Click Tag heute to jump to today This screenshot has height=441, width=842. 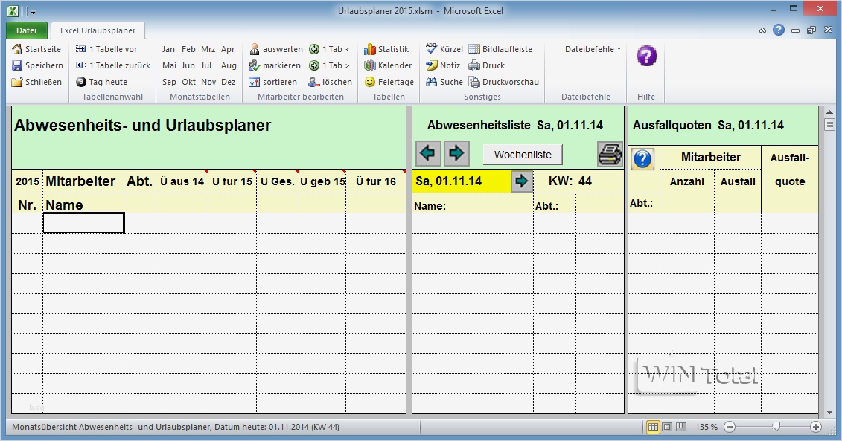point(99,82)
